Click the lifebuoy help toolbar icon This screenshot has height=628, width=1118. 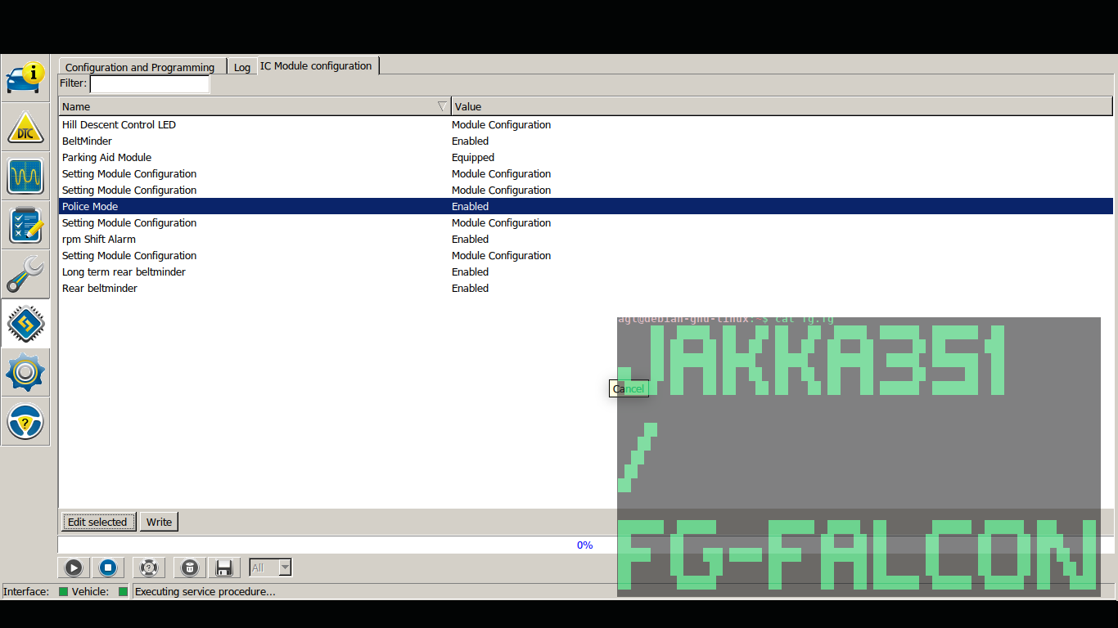tap(149, 567)
